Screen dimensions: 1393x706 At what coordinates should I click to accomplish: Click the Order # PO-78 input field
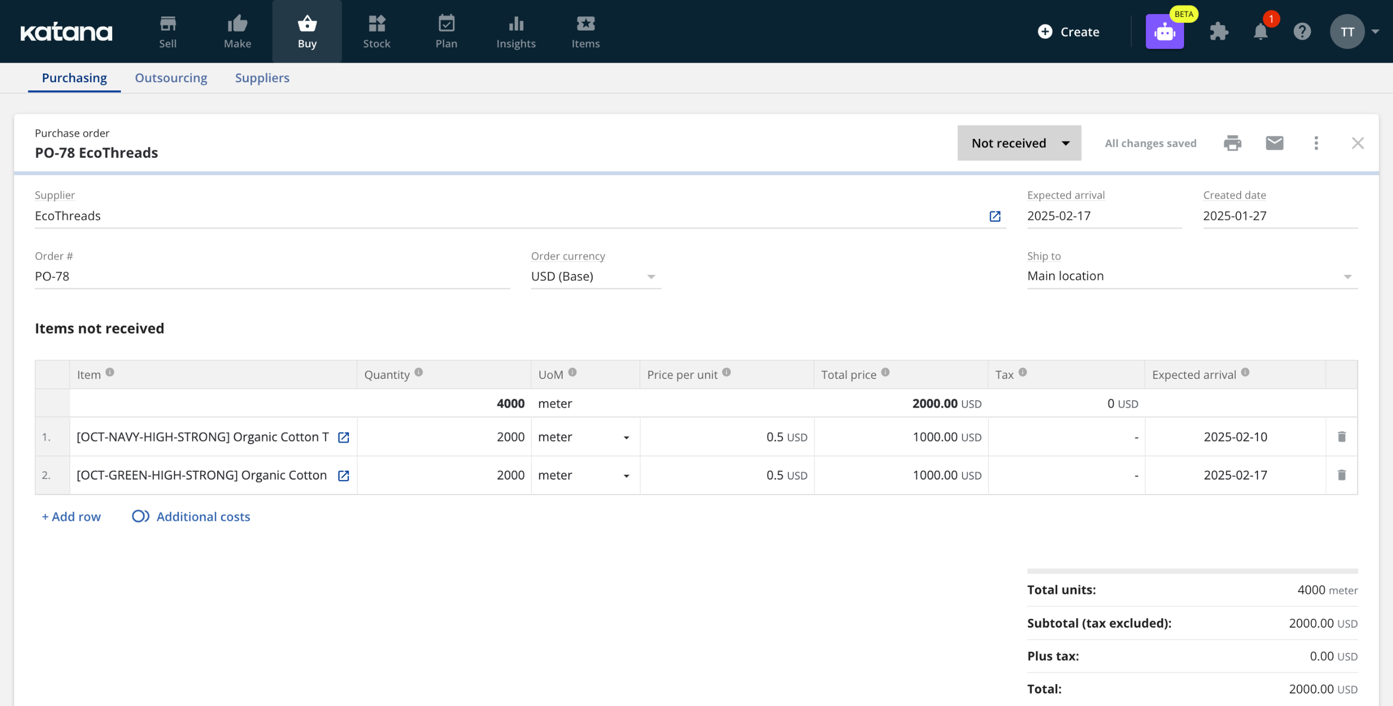[x=272, y=277]
